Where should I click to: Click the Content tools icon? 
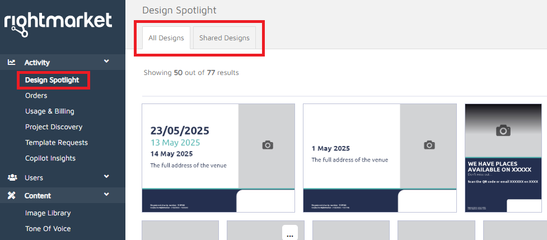click(x=12, y=195)
